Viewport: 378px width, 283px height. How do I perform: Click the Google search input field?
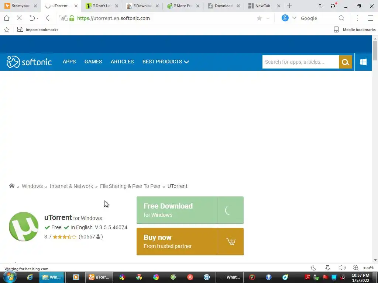[x=318, y=18]
